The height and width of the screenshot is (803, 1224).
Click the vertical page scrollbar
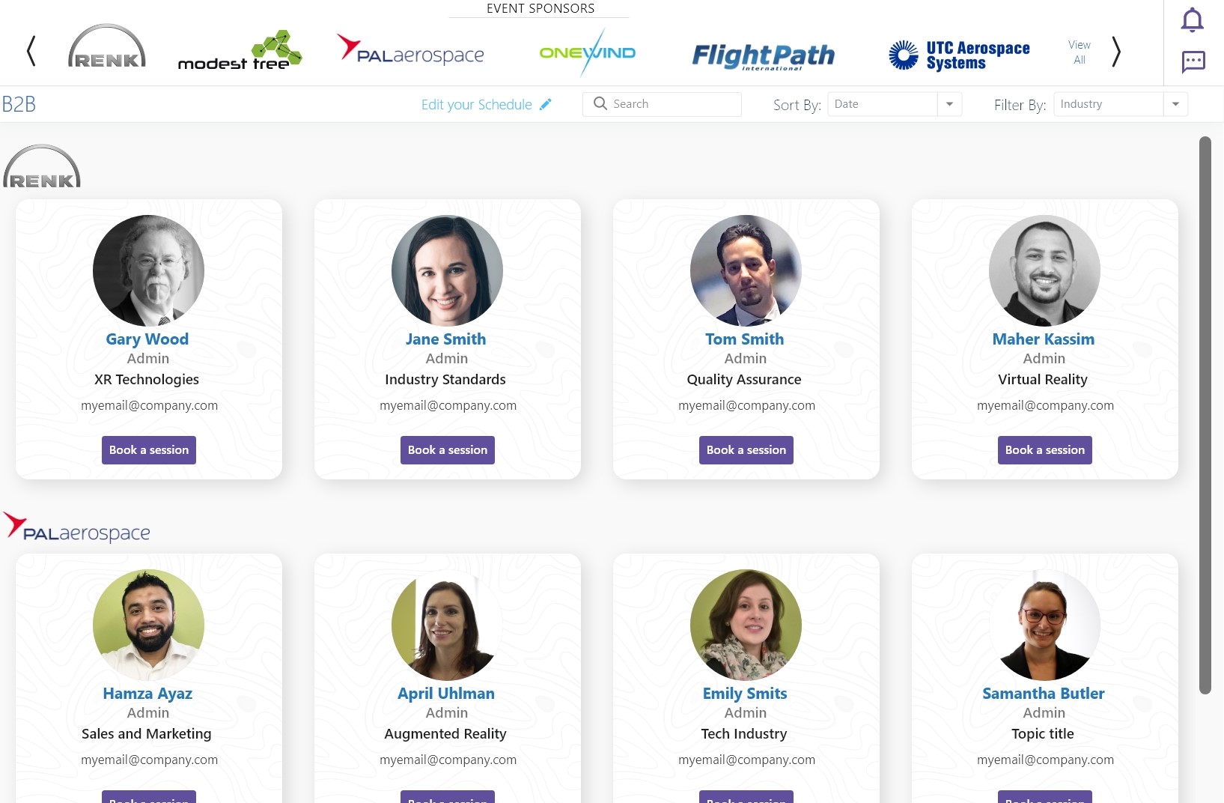pyautogui.click(x=1205, y=416)
